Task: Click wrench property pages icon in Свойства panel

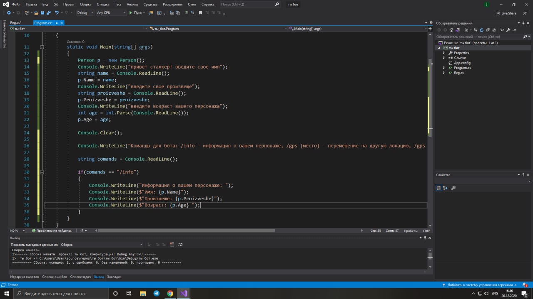Action: pos(453,188)
